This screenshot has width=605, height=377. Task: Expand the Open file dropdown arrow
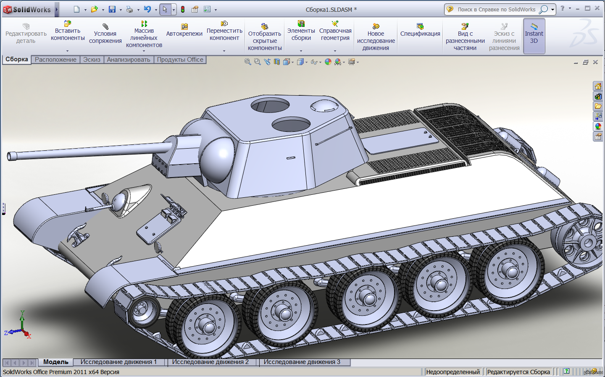(x=103, y=10)
